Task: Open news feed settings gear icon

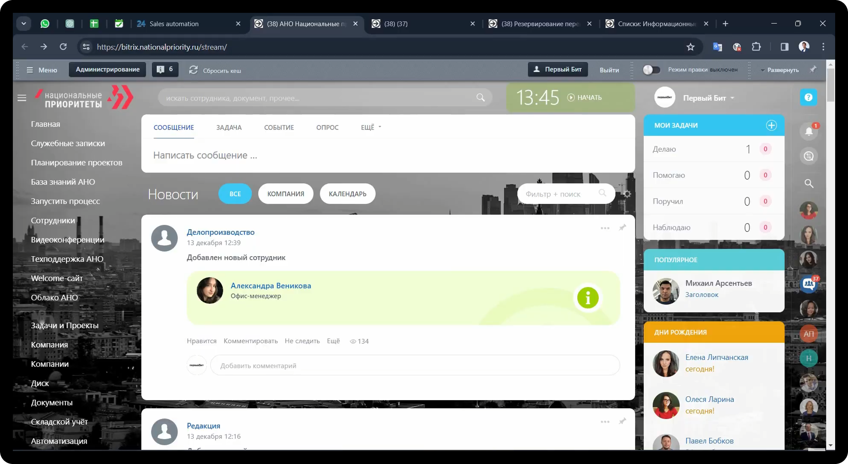Action: point(627,194)
